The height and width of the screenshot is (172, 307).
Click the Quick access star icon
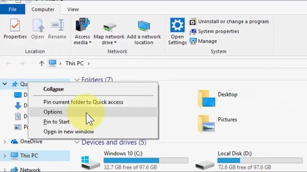(15, 84)
